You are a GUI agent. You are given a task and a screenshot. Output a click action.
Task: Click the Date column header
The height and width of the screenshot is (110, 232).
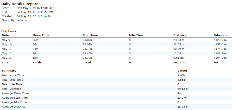click(x=5, y=35)
